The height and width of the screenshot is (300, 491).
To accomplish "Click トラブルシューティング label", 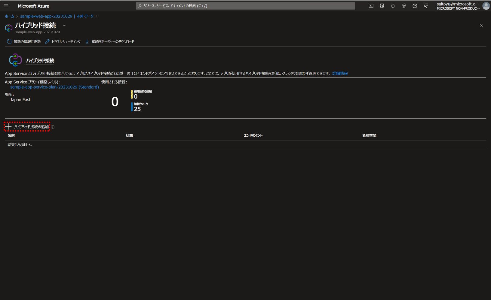I will click(66, 42).
